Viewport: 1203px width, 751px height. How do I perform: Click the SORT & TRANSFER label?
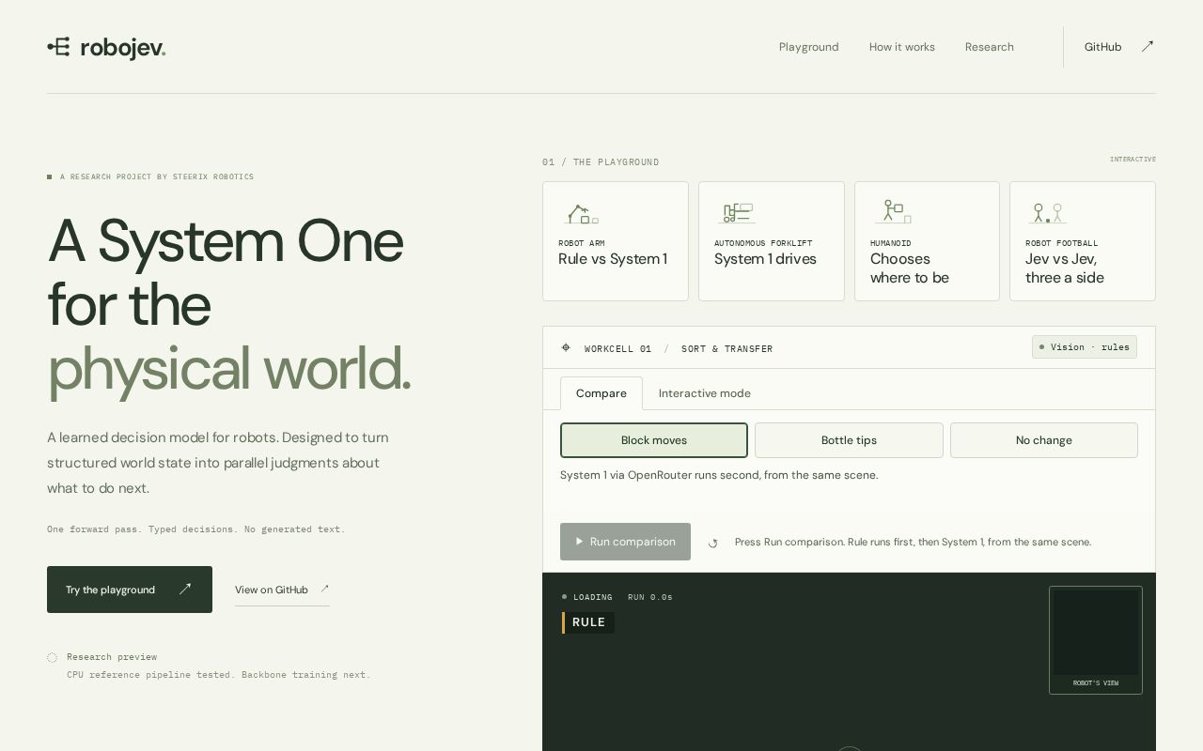point(727,348)
